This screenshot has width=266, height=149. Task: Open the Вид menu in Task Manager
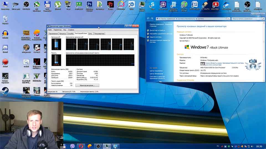click(65, 30)
